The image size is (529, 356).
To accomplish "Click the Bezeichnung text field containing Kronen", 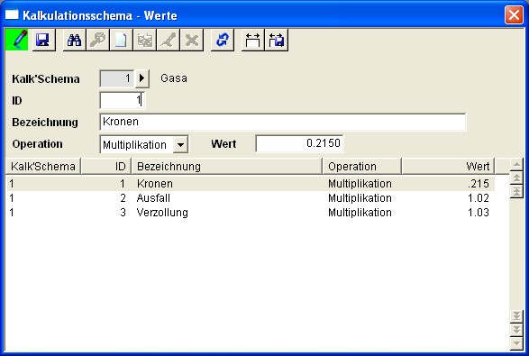I will coord(283,122).
